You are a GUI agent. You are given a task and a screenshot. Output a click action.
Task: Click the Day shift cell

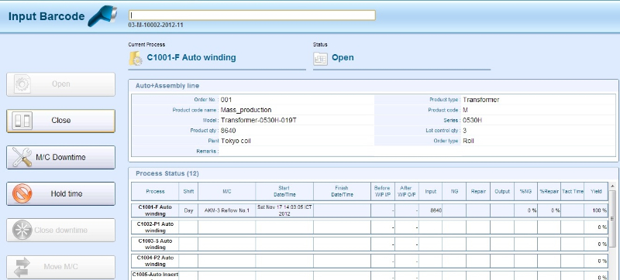point(188,210)
